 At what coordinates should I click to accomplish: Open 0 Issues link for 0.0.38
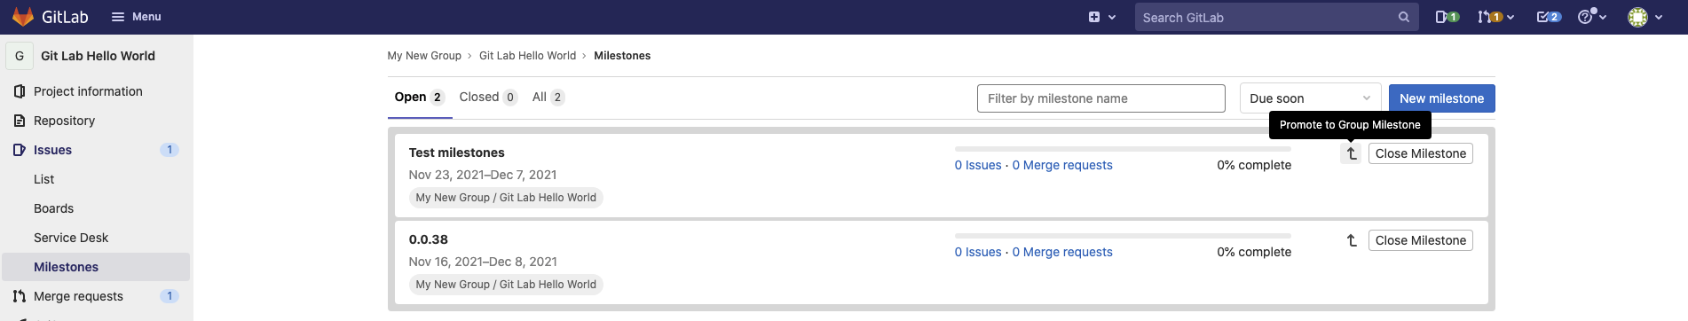click(x=977, y=252)
